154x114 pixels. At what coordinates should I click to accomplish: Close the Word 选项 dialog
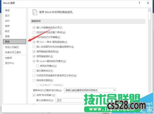(x=148, y=3)
